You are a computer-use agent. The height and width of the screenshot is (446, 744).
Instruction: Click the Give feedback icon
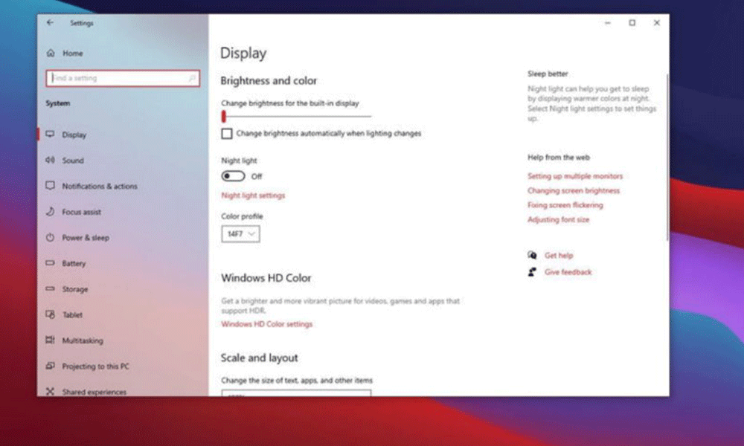(532, 272)
